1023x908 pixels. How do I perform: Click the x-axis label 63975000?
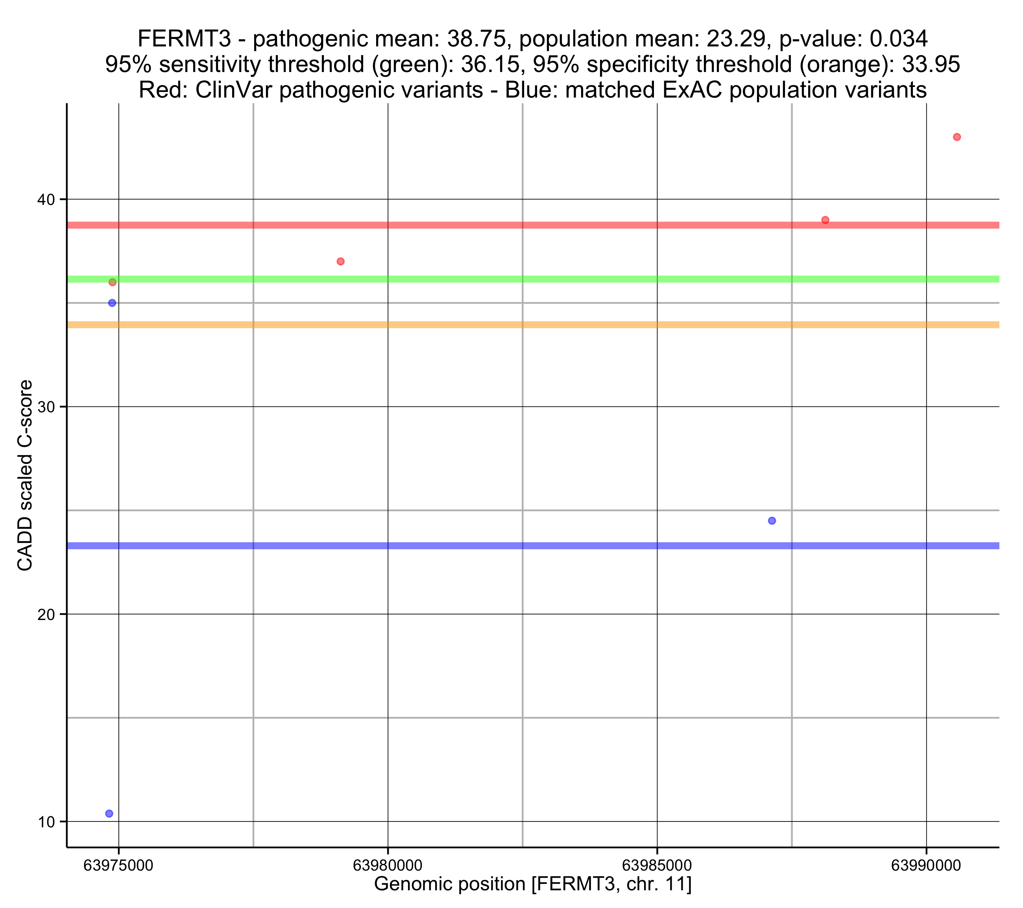click(x=118, y=866)
